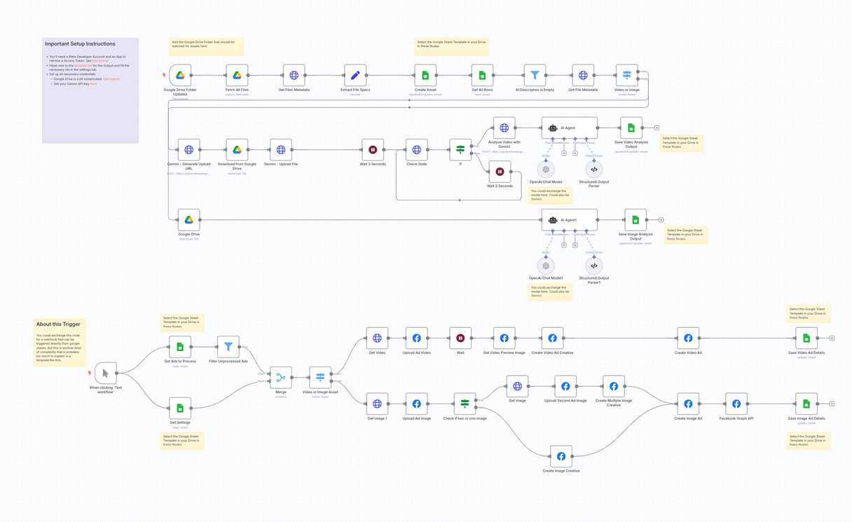Open the Merge node

280,377
